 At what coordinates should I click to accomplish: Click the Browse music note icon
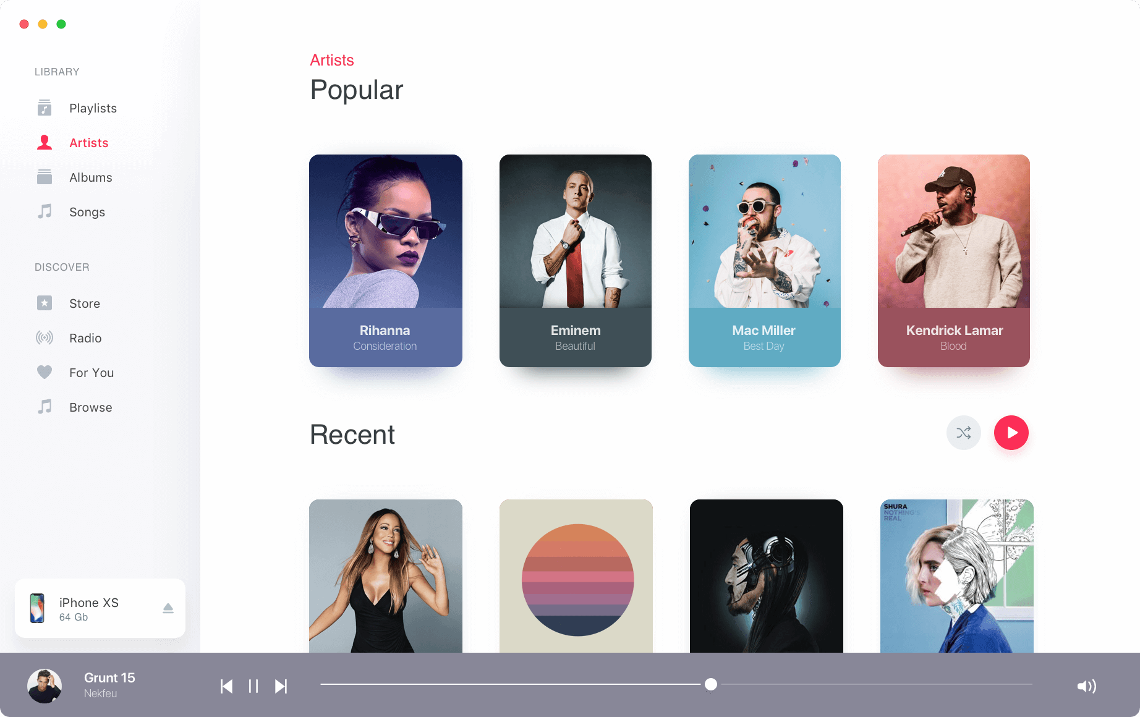point(45,407)
